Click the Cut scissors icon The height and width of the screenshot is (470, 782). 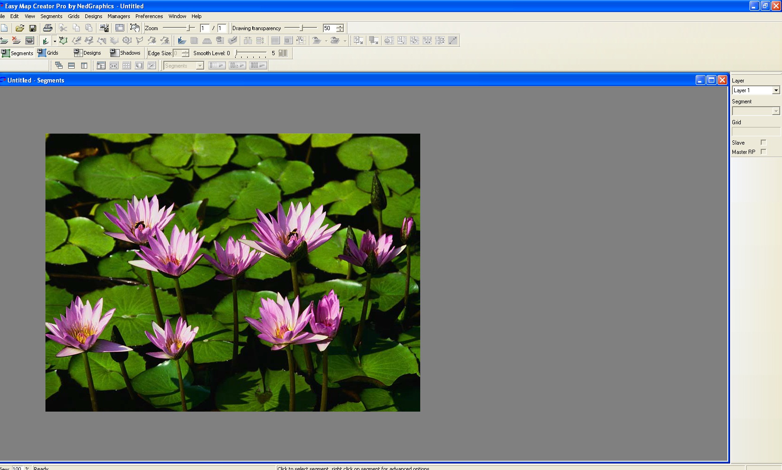(63, 28)
